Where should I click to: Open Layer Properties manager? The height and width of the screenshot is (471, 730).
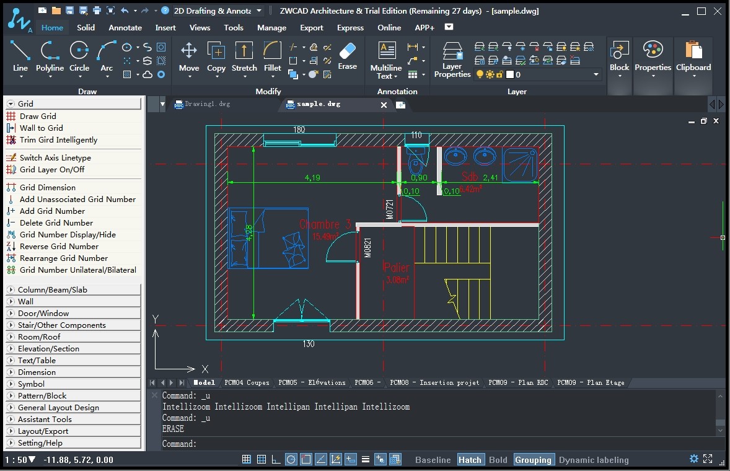pos(452,59)
